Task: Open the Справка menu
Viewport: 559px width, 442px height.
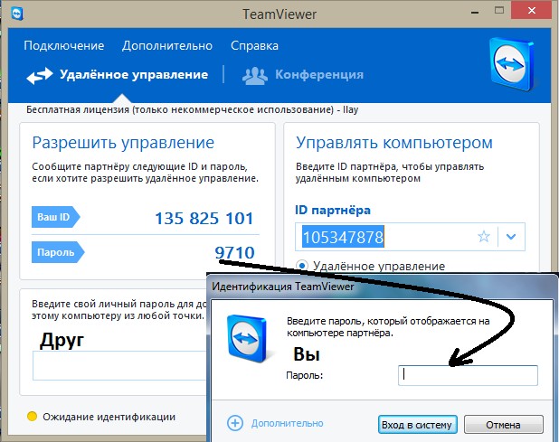Action: pos(254,46)
